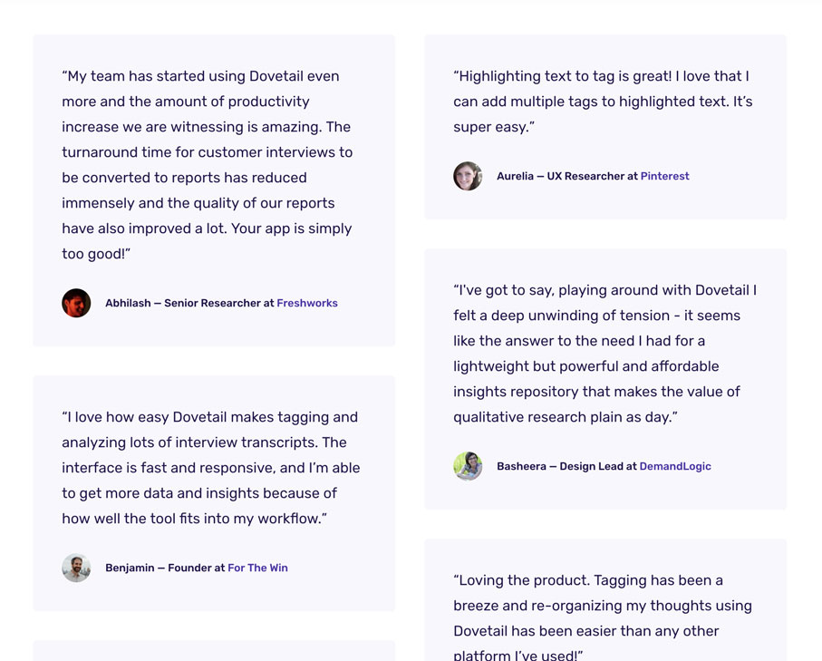822x661 pixels.
Task: Click the name 'Aurelia' in the attribution
Action: (515, 176)
